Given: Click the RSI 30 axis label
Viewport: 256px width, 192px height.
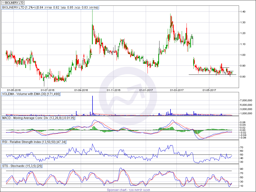Looking at the screenshot, I should click(x=241, y=162).
